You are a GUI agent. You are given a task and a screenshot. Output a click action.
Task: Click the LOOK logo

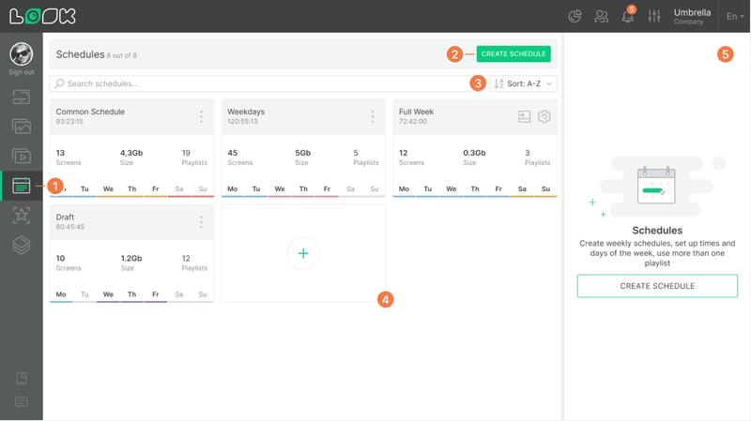pos(42,16)
